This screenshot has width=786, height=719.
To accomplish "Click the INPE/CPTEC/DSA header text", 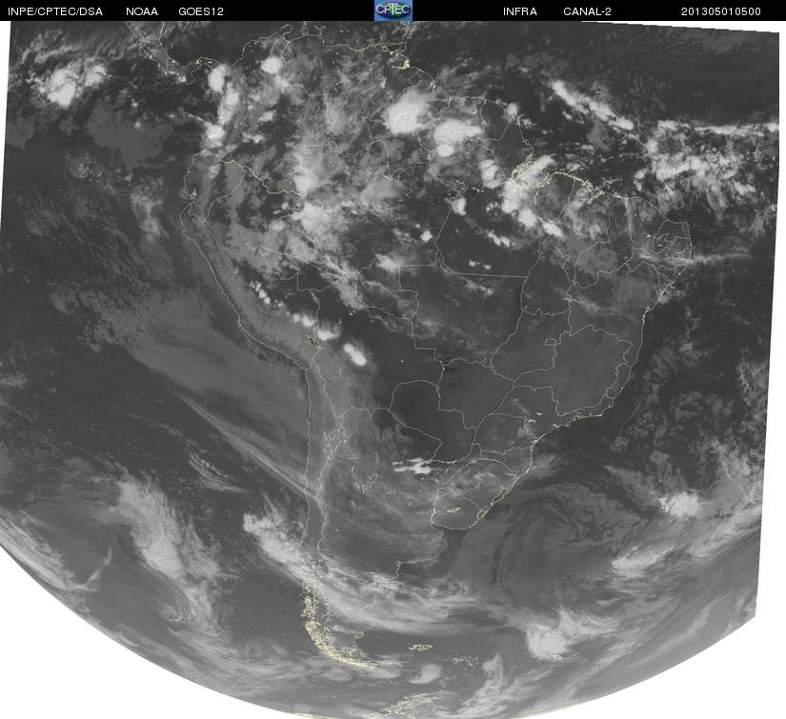I will (x=54, y=11).
